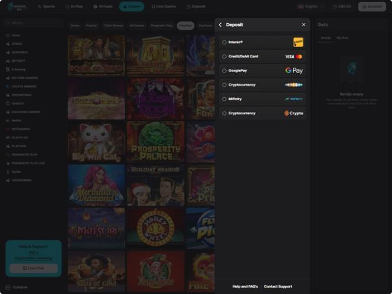
Task: Open PRAGMATIC PLAY LIVE provider in sidebar
Action: 28,163
